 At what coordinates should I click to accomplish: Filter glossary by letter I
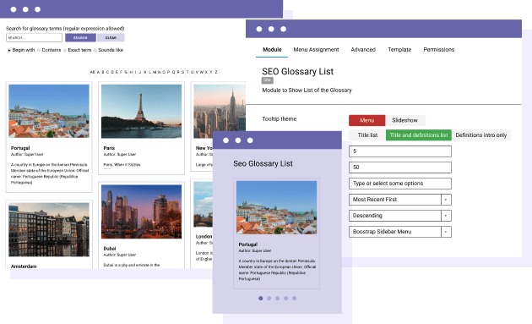tap(136, 72)
